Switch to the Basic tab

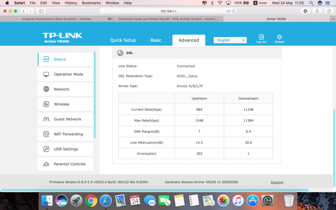pyautogui.click(x=156, y=40)
